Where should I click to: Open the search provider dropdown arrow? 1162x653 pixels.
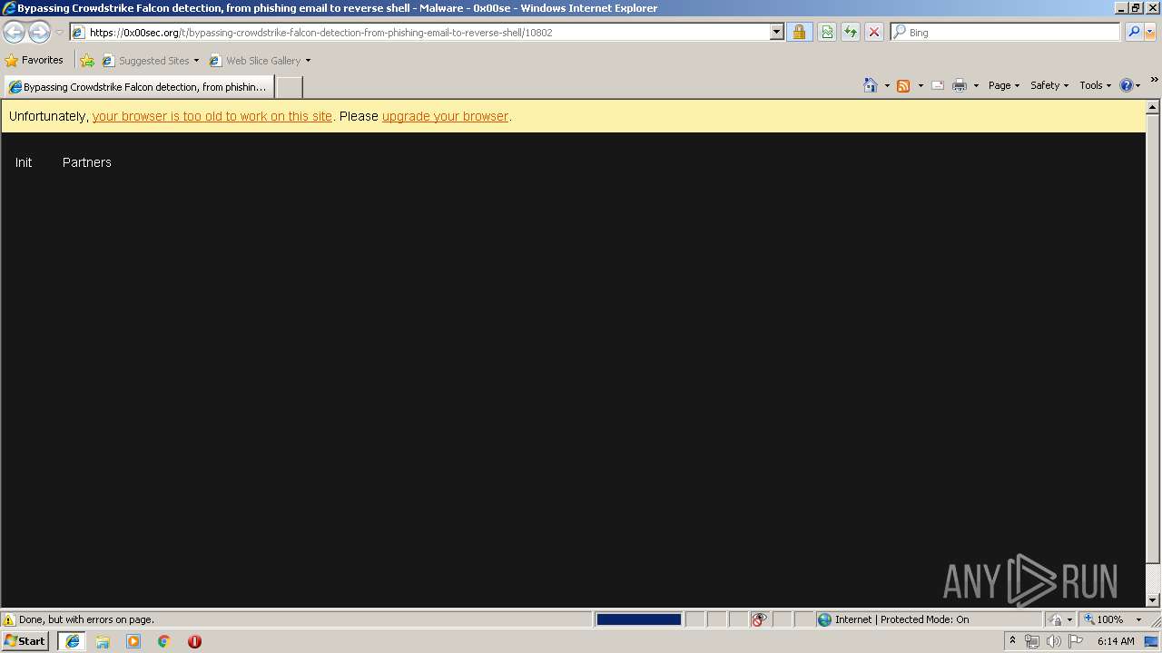click(x=1150, y=33)
